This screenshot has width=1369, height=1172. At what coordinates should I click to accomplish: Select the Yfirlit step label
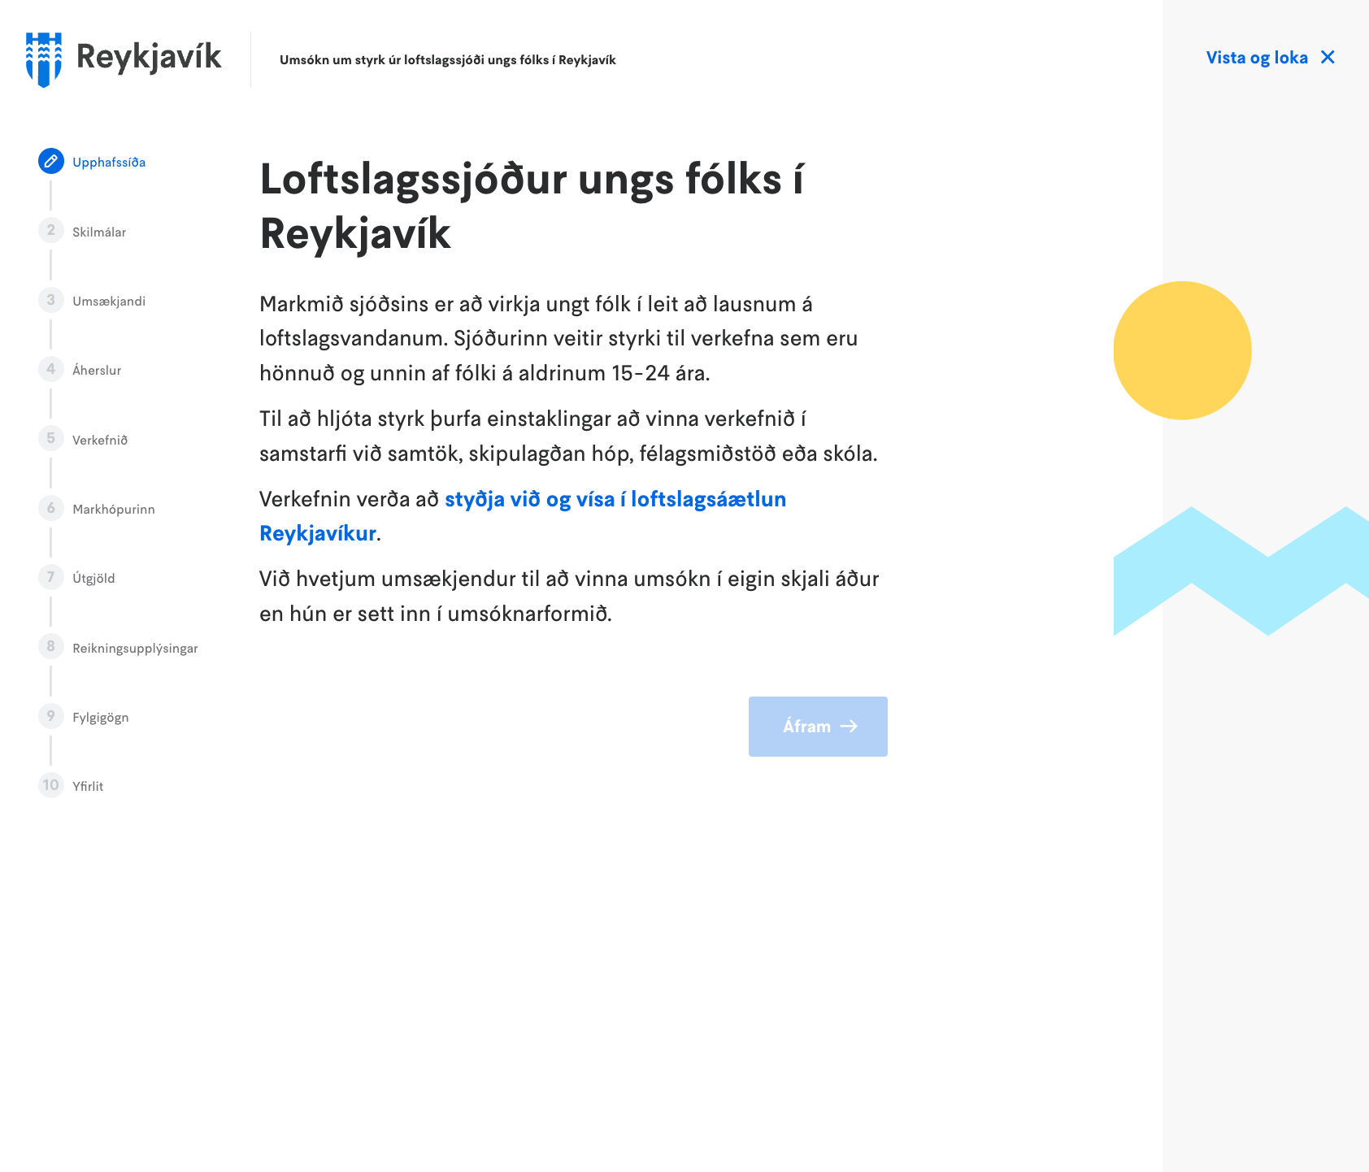88,786
